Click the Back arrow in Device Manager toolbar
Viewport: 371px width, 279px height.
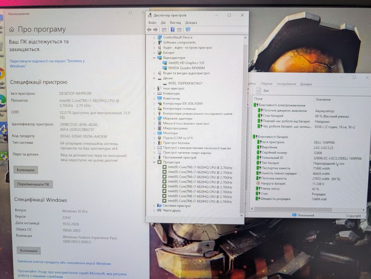point(149,30)
